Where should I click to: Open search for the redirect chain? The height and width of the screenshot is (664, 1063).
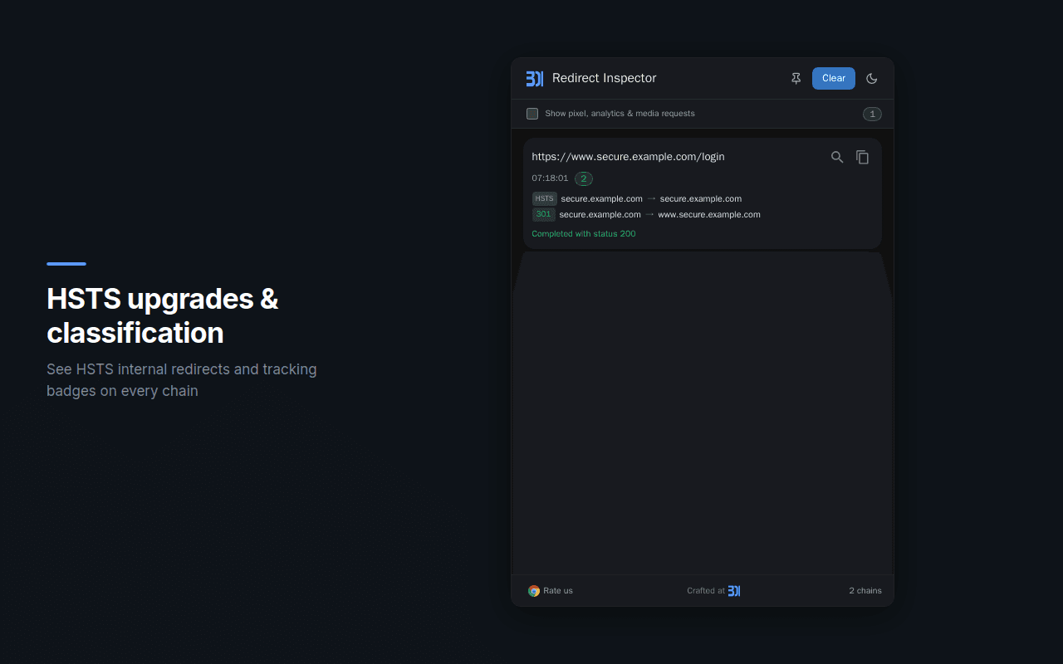(836, 157)
